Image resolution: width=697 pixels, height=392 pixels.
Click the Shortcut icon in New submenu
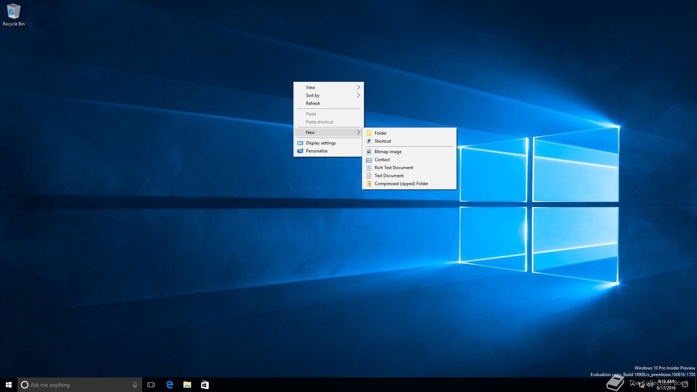[x=369, y=141]
